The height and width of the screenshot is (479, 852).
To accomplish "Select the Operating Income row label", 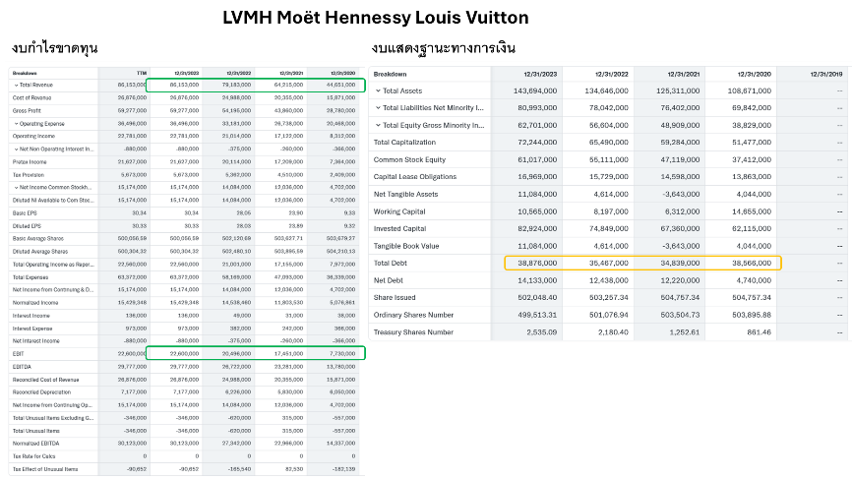I will tap(33, 137).
